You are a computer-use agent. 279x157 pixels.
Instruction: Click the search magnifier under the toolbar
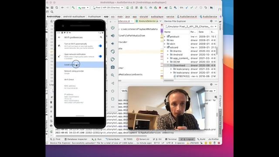coord(52,12)
